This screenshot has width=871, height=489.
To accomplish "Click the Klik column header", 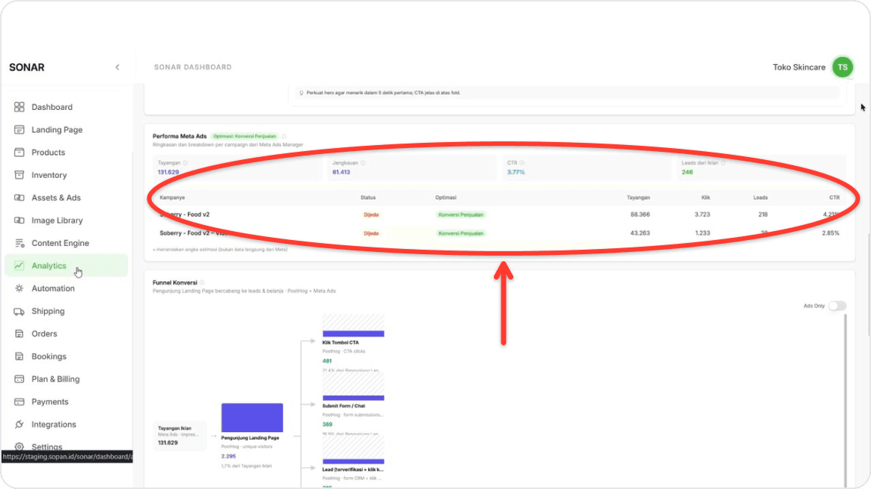I will [x=706, y=197].
